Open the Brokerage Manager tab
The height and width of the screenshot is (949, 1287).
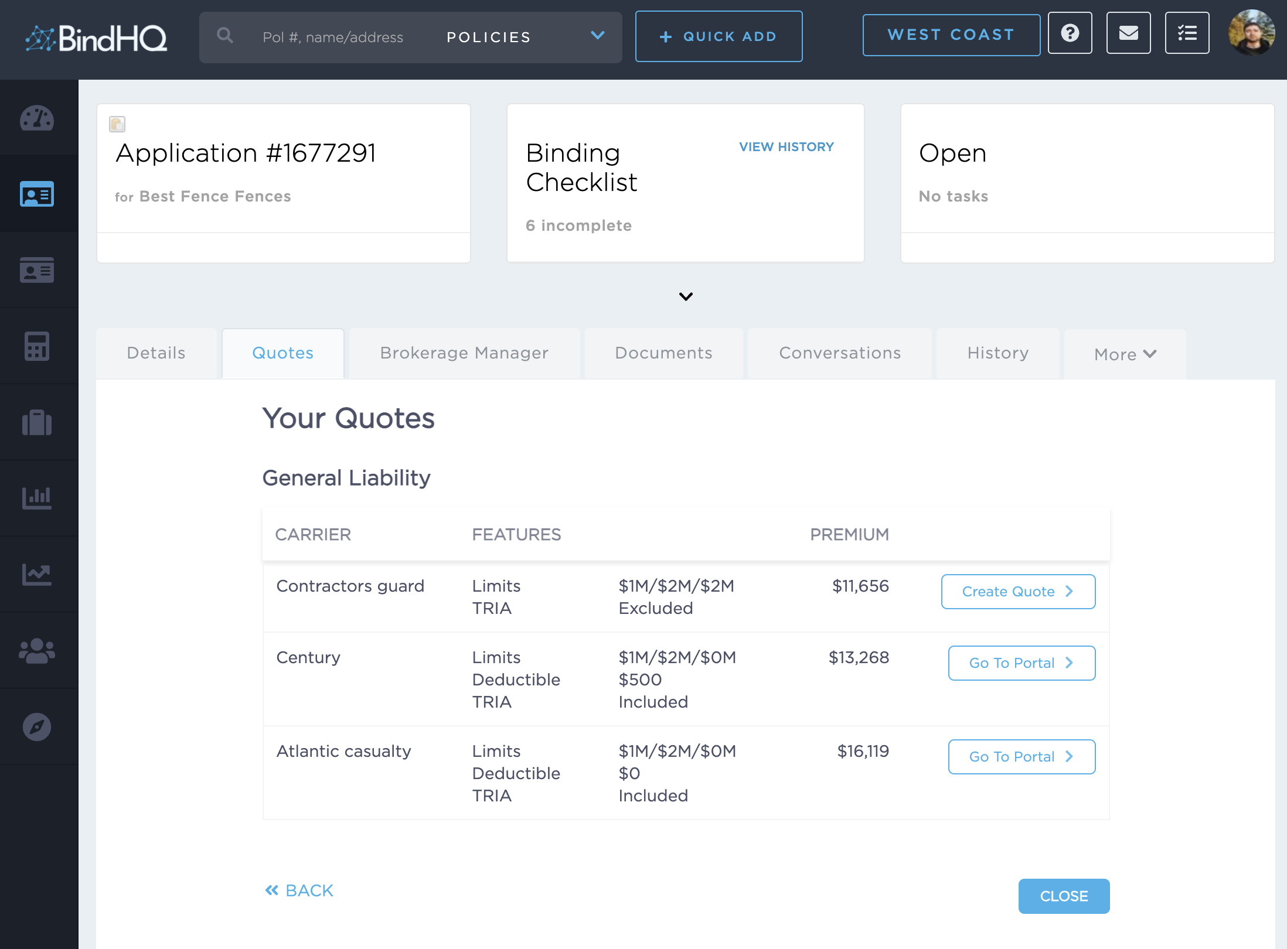click(465, 353)
